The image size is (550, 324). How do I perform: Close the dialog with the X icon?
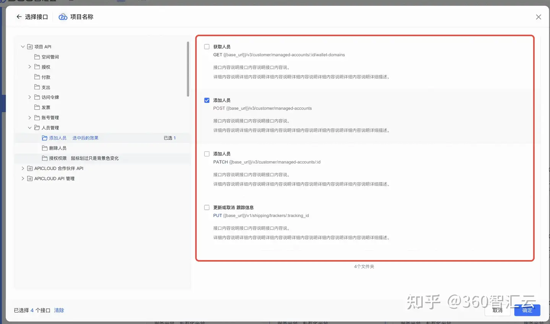point(539,17)
